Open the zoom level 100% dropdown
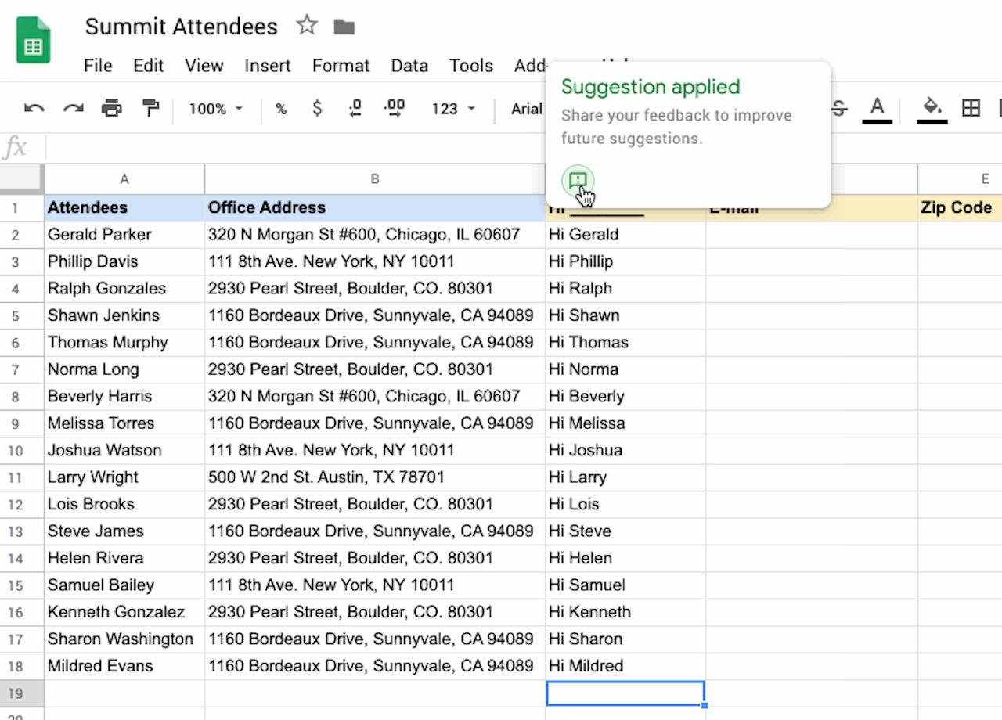 pyautogui.click(x=212, y=109)
